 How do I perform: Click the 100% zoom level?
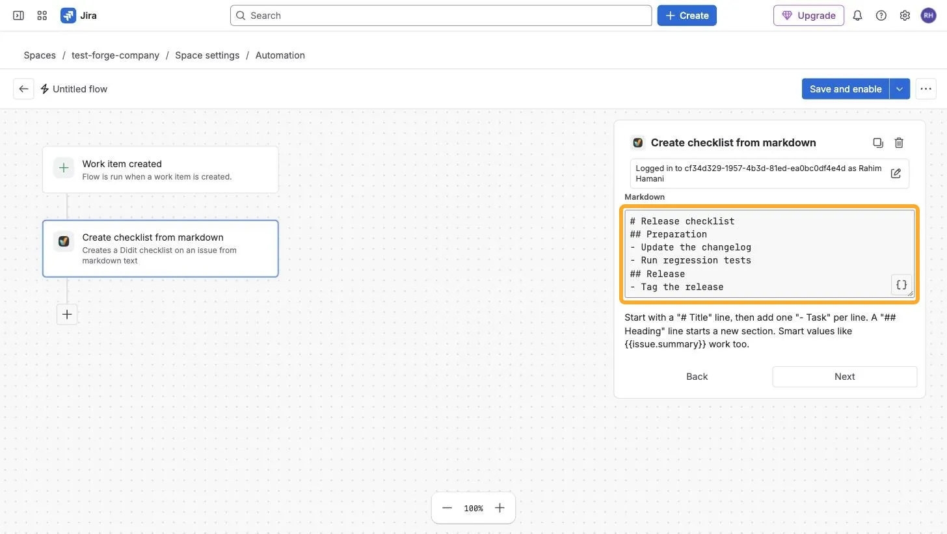(x=473, y=508)
